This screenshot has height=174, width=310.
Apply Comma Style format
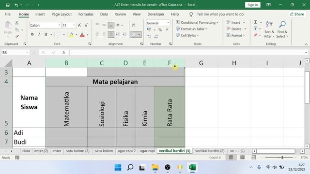point(167,30)
